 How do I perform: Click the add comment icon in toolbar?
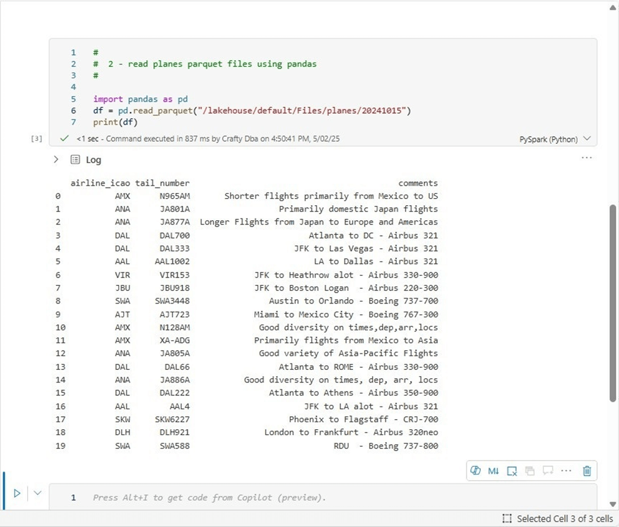[548, 471]
